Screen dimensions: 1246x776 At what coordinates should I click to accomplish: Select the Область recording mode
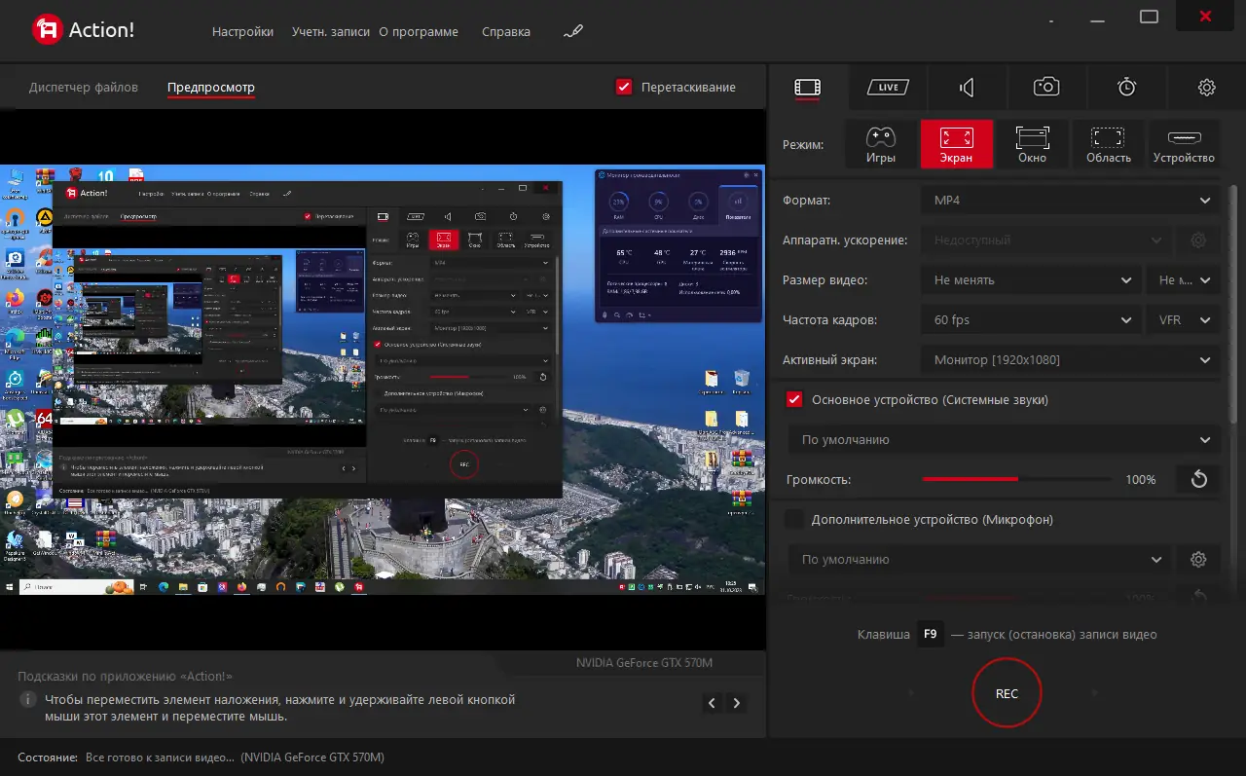[x=1108, y=144]
